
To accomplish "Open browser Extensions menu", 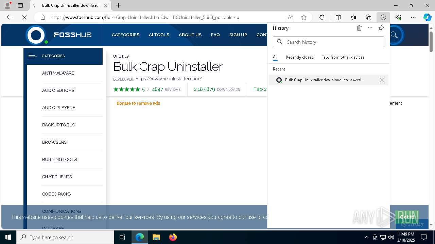I will (x=322, y=17).
